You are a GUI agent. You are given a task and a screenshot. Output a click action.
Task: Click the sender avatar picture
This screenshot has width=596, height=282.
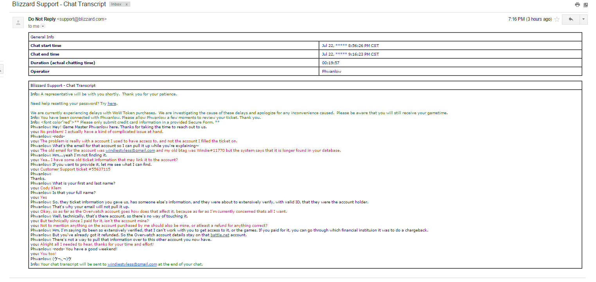18,22
